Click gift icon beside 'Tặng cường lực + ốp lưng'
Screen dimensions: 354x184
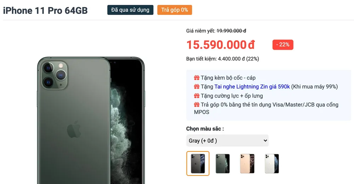click(x=196, y=96)
